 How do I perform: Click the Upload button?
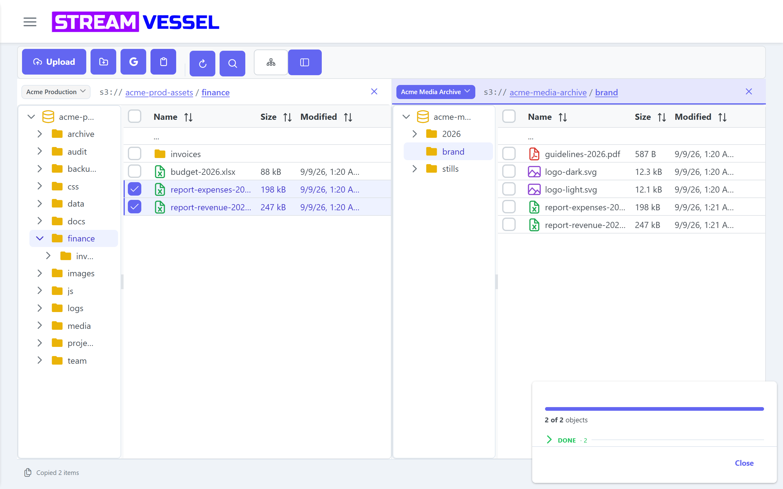coord(54,62)
